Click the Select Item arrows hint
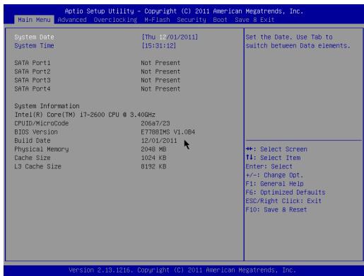 click(273, 158)
